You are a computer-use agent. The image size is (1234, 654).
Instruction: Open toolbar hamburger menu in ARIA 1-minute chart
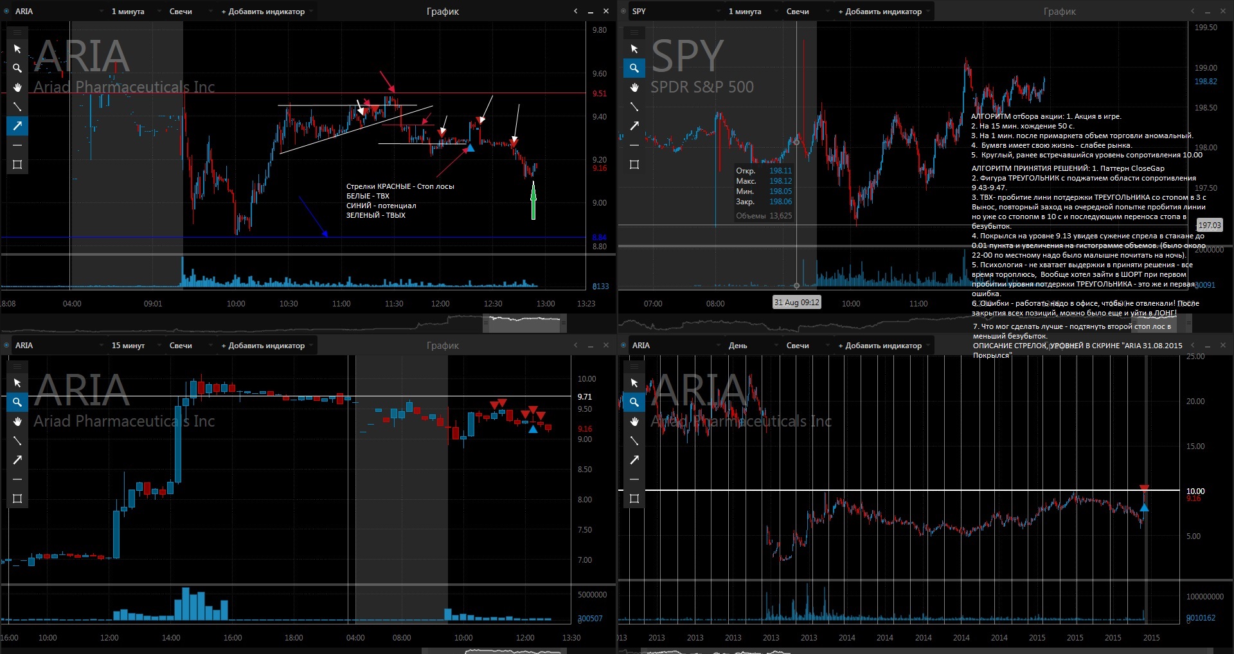click(x=17, y=32)
